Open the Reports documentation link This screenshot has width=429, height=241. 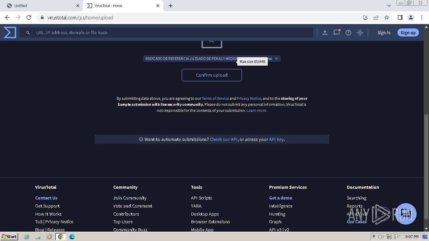(x=355, y=206)
